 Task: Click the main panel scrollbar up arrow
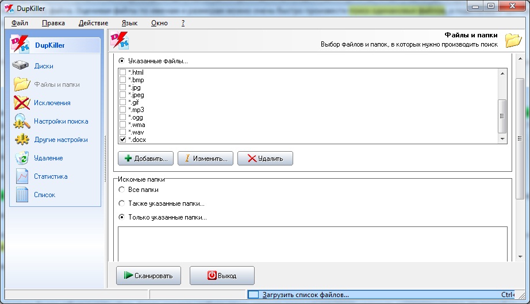tap(520, 59)
